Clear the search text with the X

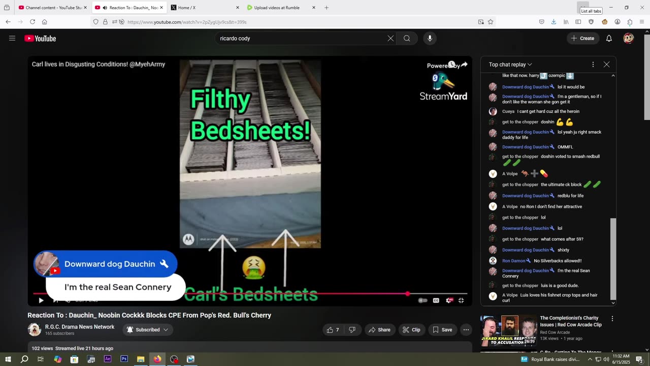pos(391,38)
